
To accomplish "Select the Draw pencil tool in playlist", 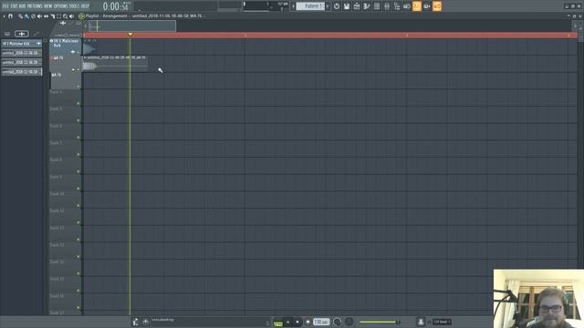I will (x=20, y=16).
